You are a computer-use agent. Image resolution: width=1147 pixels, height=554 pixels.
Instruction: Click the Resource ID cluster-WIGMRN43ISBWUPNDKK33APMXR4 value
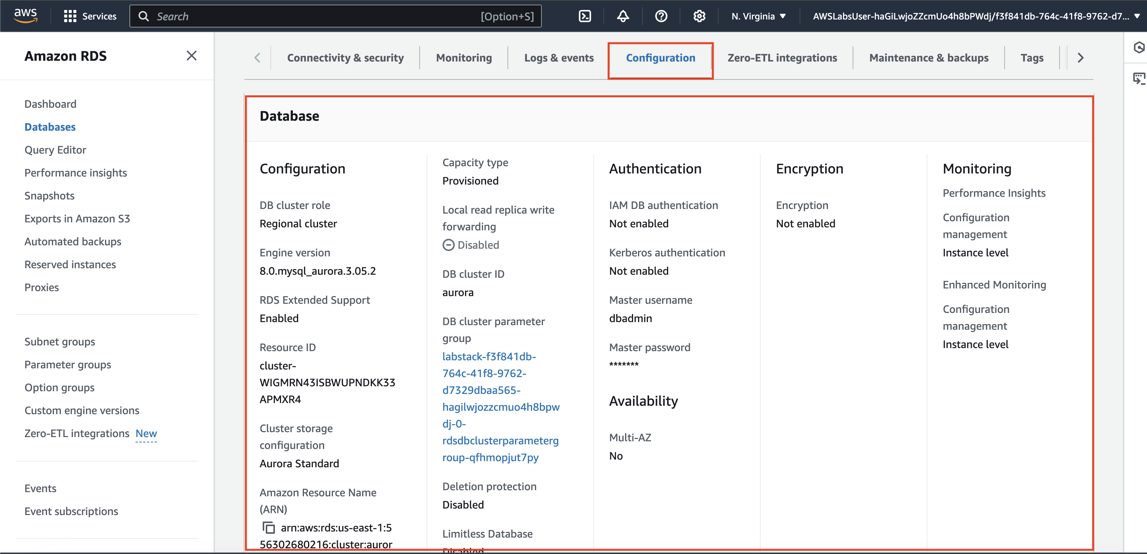[x=327, y=382]
